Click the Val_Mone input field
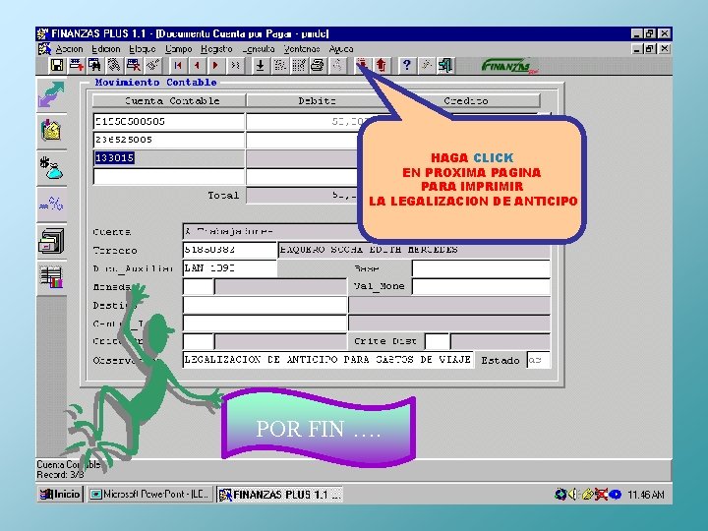The image size is (708, 531). 481,286
